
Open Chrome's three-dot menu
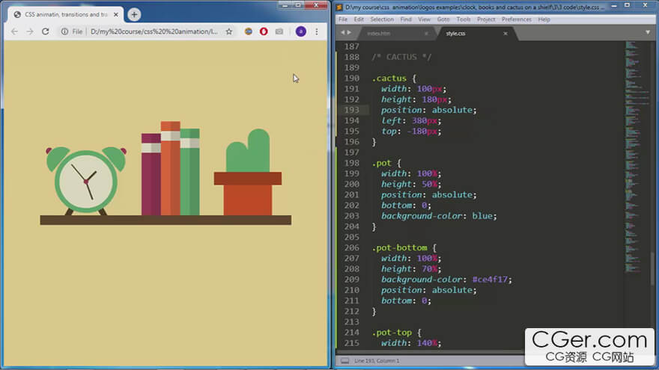[x=317, y=31]
